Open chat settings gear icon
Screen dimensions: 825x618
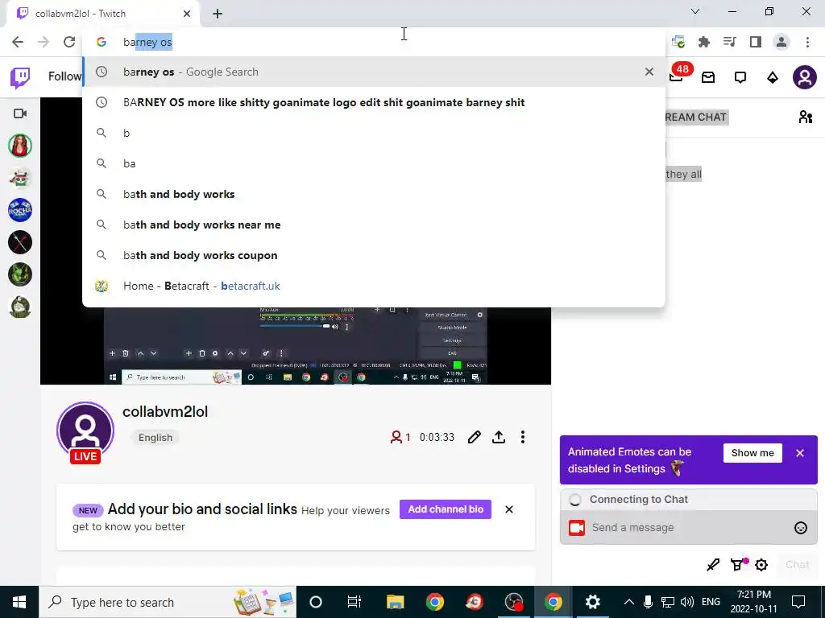click(x=761, y=565)
